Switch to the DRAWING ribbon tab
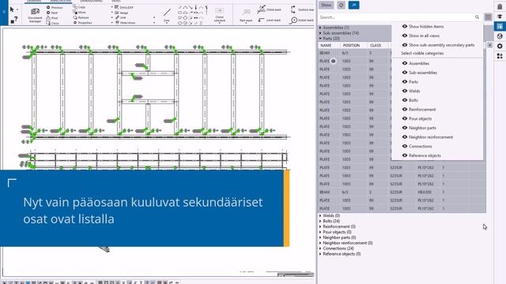Viewport: 506px width, 284px height. point(34,2)
